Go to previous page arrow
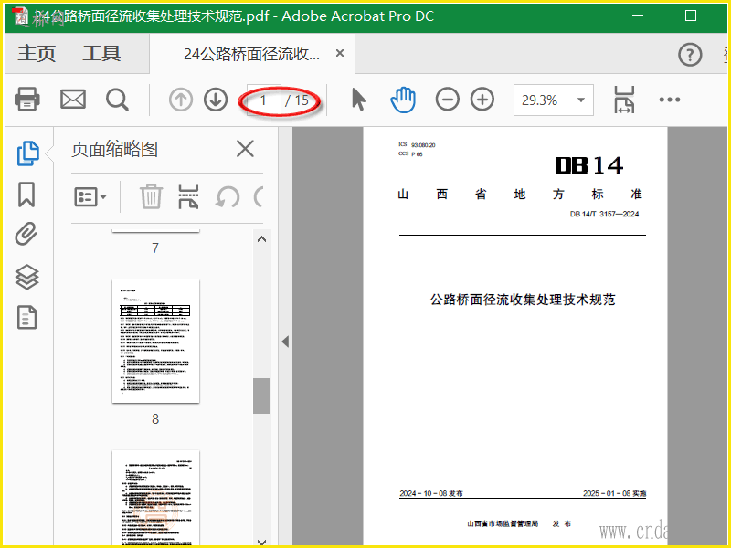Viewport: 731px width, 548px height. pos(181,100)
